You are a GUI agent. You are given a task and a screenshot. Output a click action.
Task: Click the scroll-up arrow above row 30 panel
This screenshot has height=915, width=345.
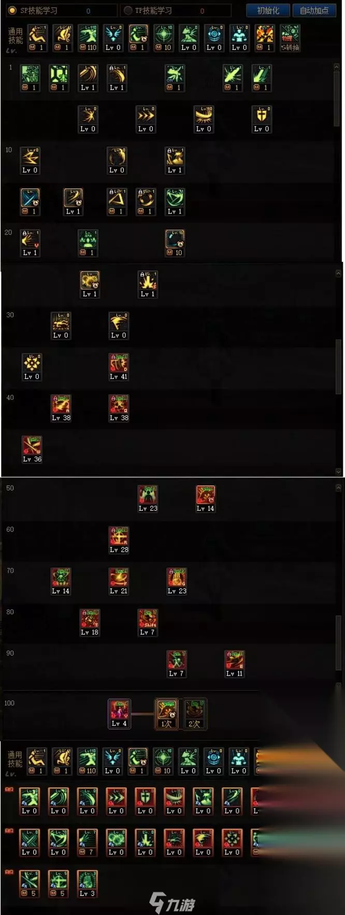[338, 273]
